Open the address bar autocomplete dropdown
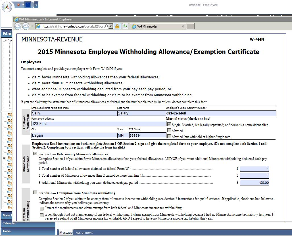The width and height of the screenshot is (292, 236). 111,26
